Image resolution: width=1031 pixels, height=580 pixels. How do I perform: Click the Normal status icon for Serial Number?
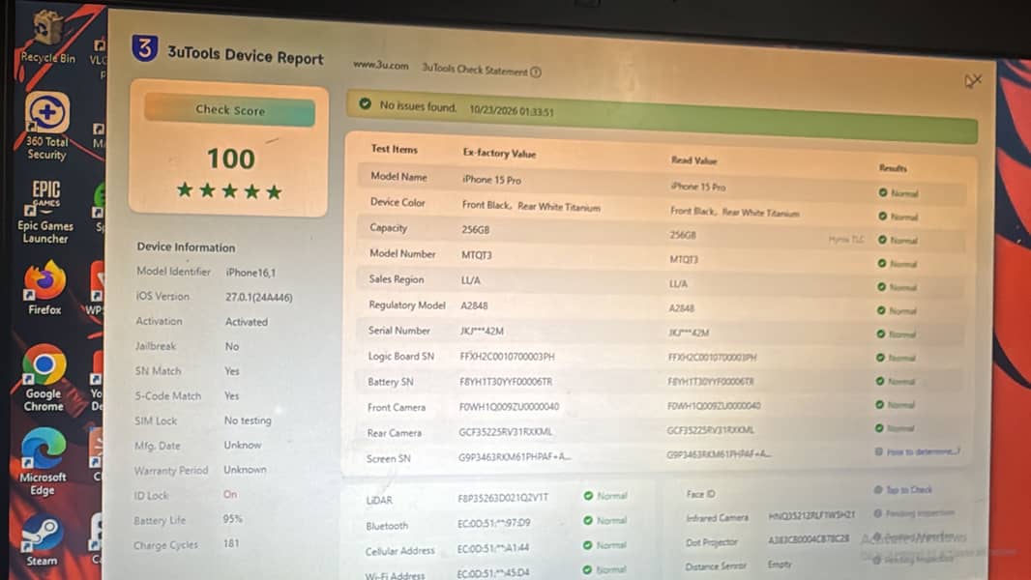(x=881, y=333)
